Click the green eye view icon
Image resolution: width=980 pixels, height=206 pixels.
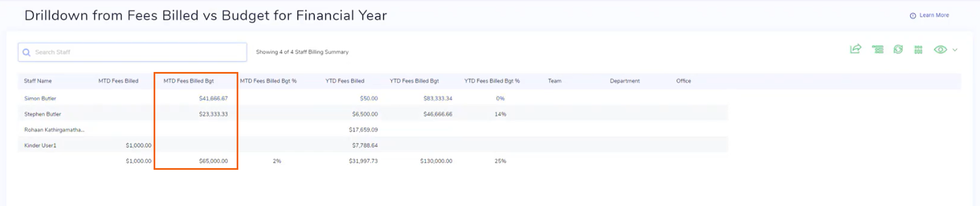coord(940,50)
